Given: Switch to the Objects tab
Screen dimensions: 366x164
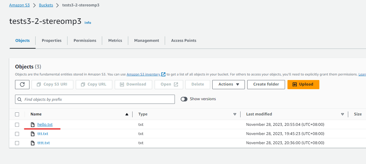Looking at the screenshot, I should (x=22, y=40).
